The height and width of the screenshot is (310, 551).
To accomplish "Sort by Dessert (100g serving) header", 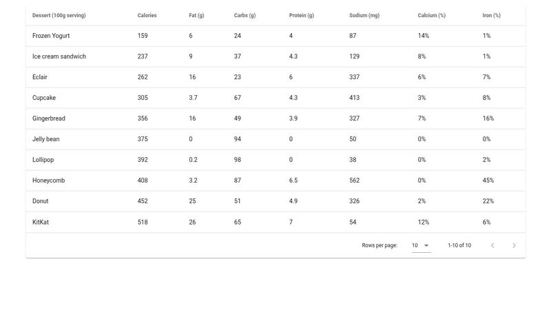I will (59, 15).
